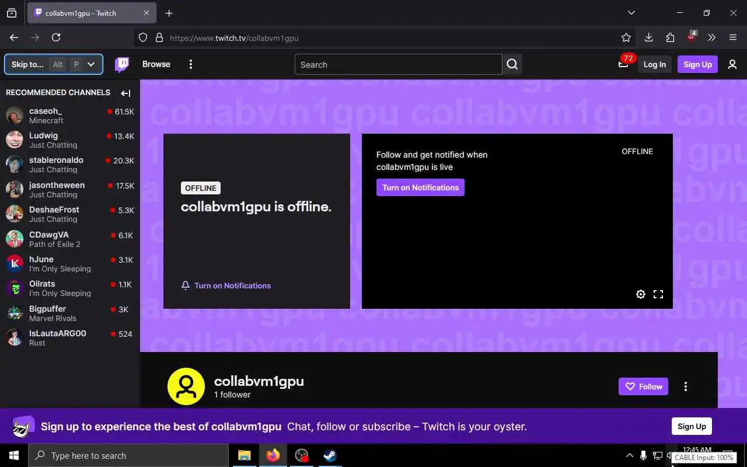
Task: Open Bigpuffer channel from sidebar
Action: pyautogui.click(x=70, y=313)
